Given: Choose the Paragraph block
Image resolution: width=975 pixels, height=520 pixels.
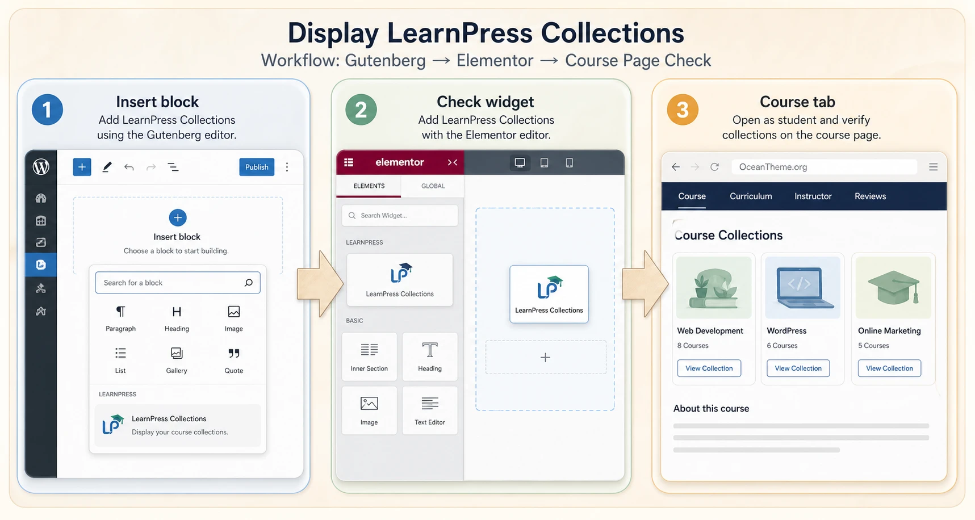Looking at the screenshot, I should click(120, 318).
